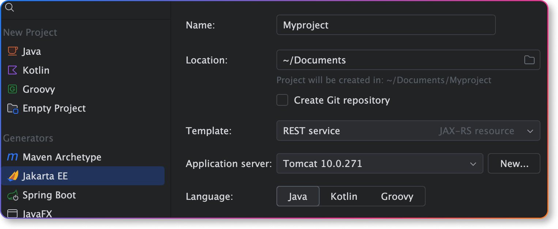This screenshot has height=229, width=558.
Task: Open the Template dropdown
Action: click(x=408, y=131)
